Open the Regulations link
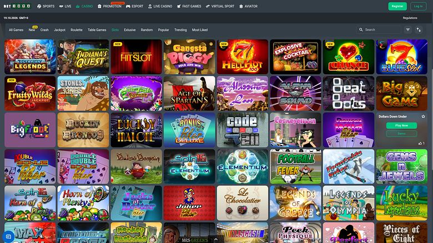433x243 pixels. [410, 18]
